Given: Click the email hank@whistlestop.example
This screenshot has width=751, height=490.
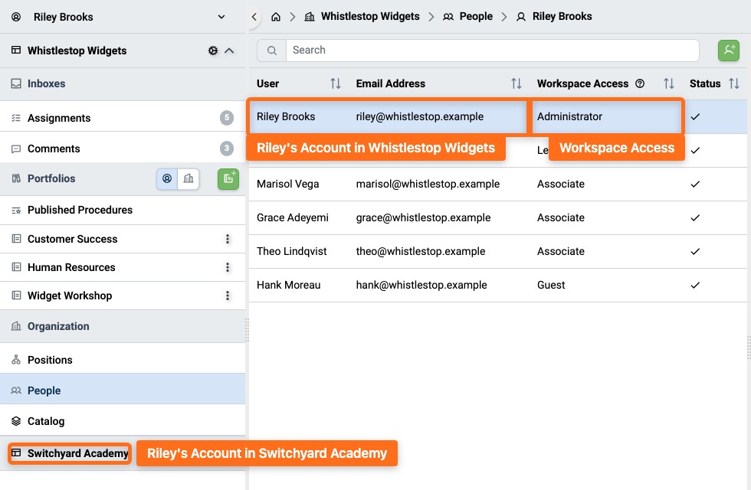Looking at the screenshot, I should [x=421, y=285].
